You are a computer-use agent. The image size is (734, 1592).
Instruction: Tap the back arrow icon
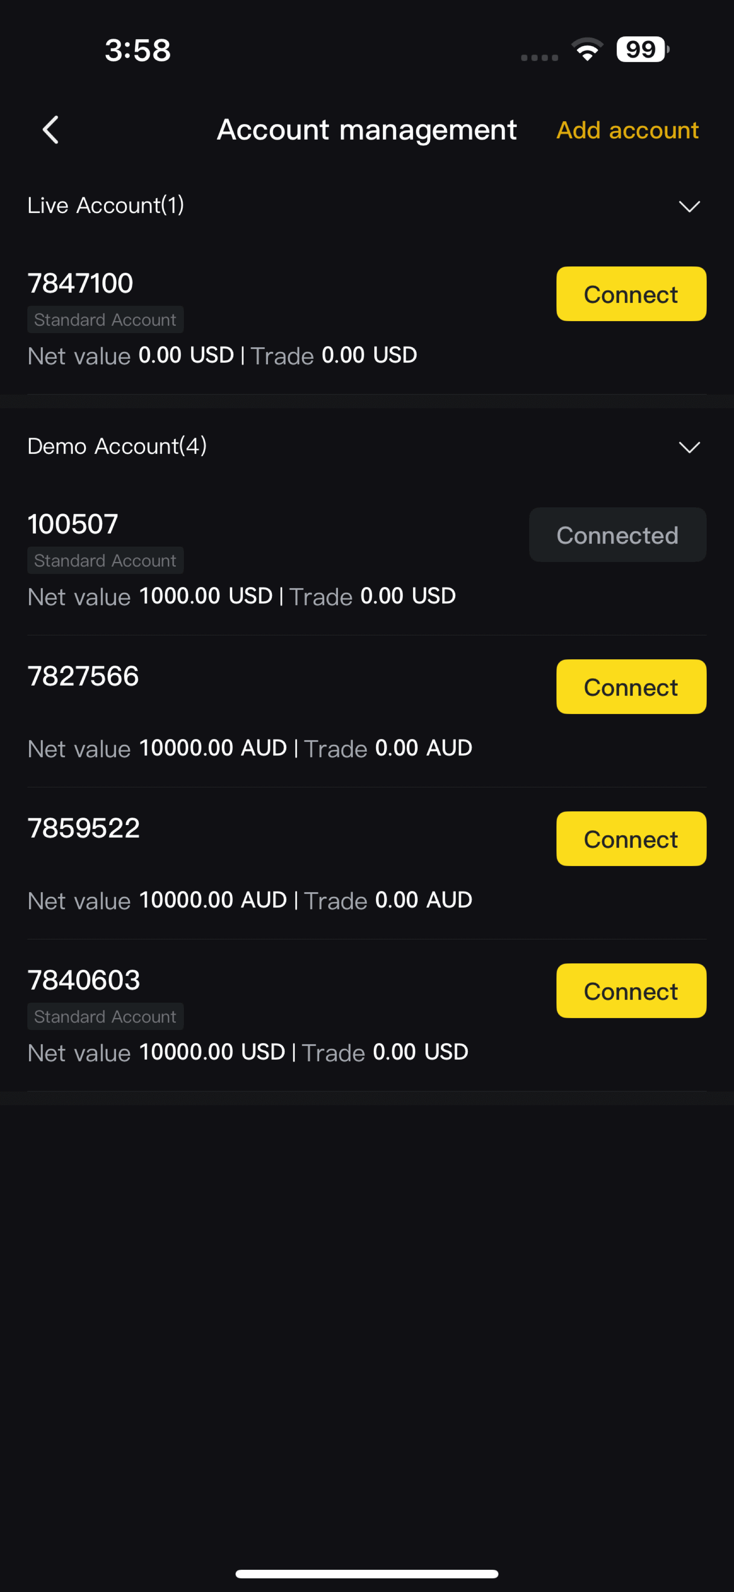point(51,130)
